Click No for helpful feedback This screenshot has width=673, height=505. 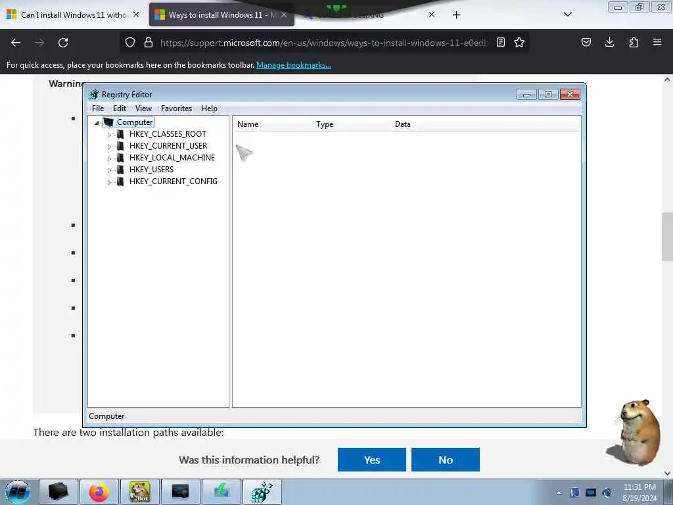(x=446, y=460)
